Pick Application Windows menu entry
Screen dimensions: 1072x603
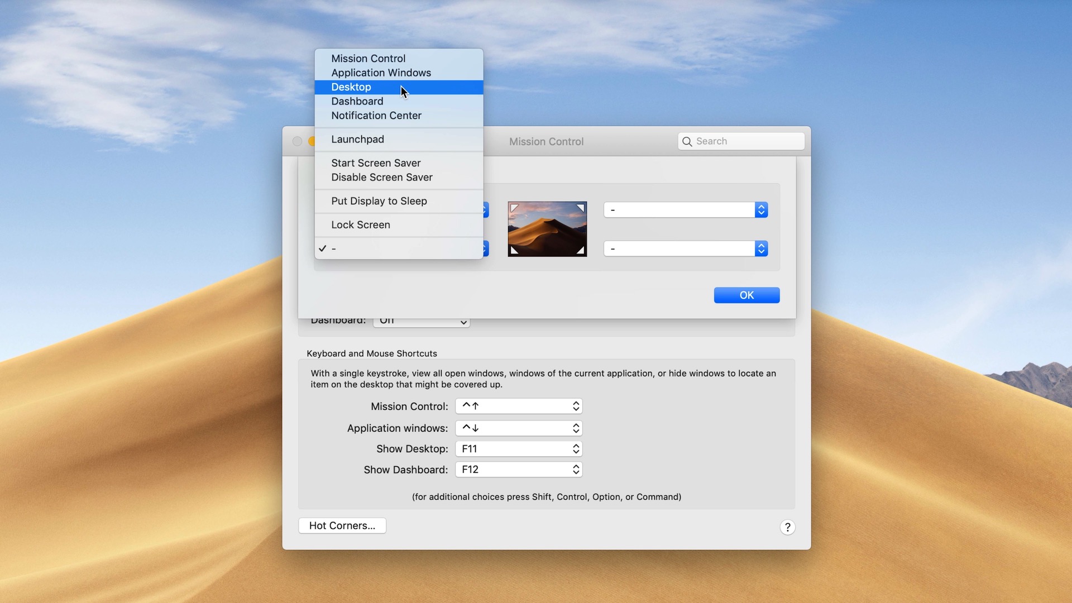(x=381, y=73)
